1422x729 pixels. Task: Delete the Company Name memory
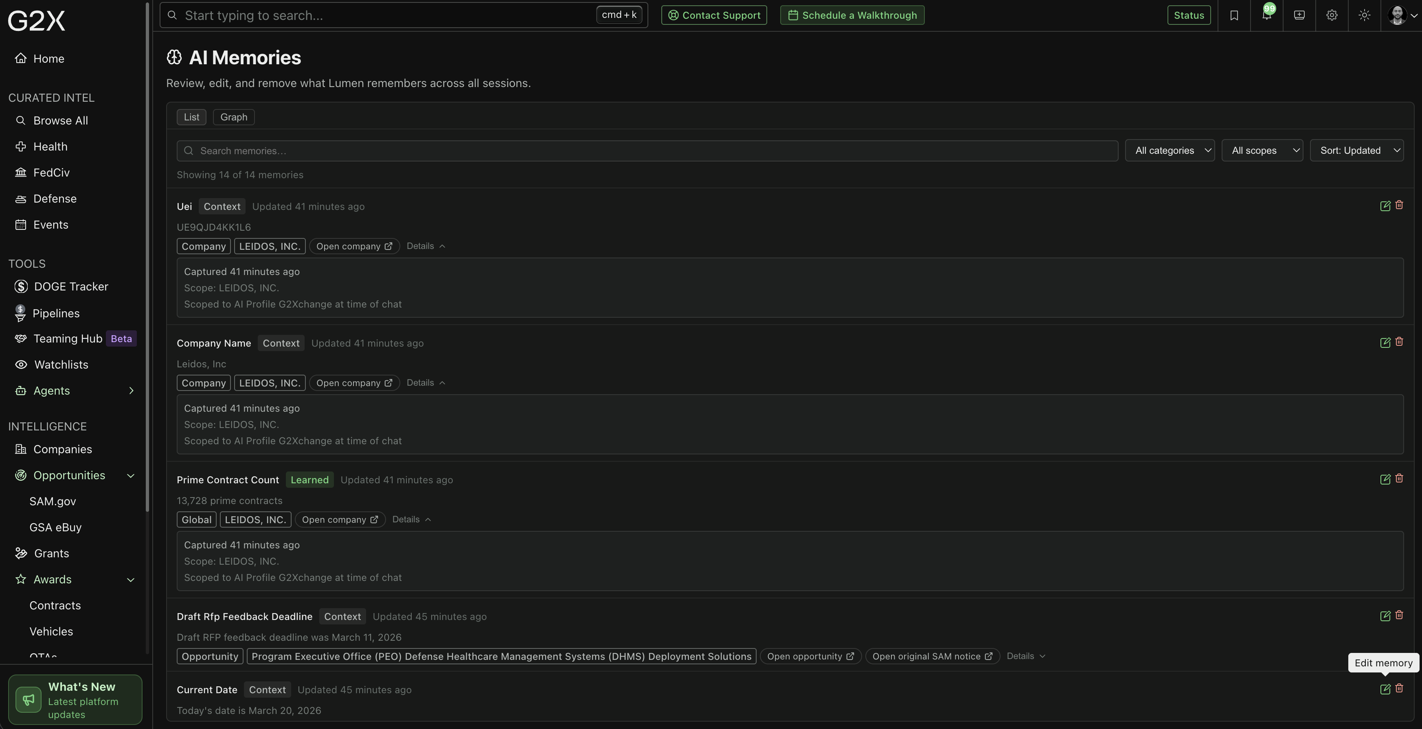[x=1399, y=342]
